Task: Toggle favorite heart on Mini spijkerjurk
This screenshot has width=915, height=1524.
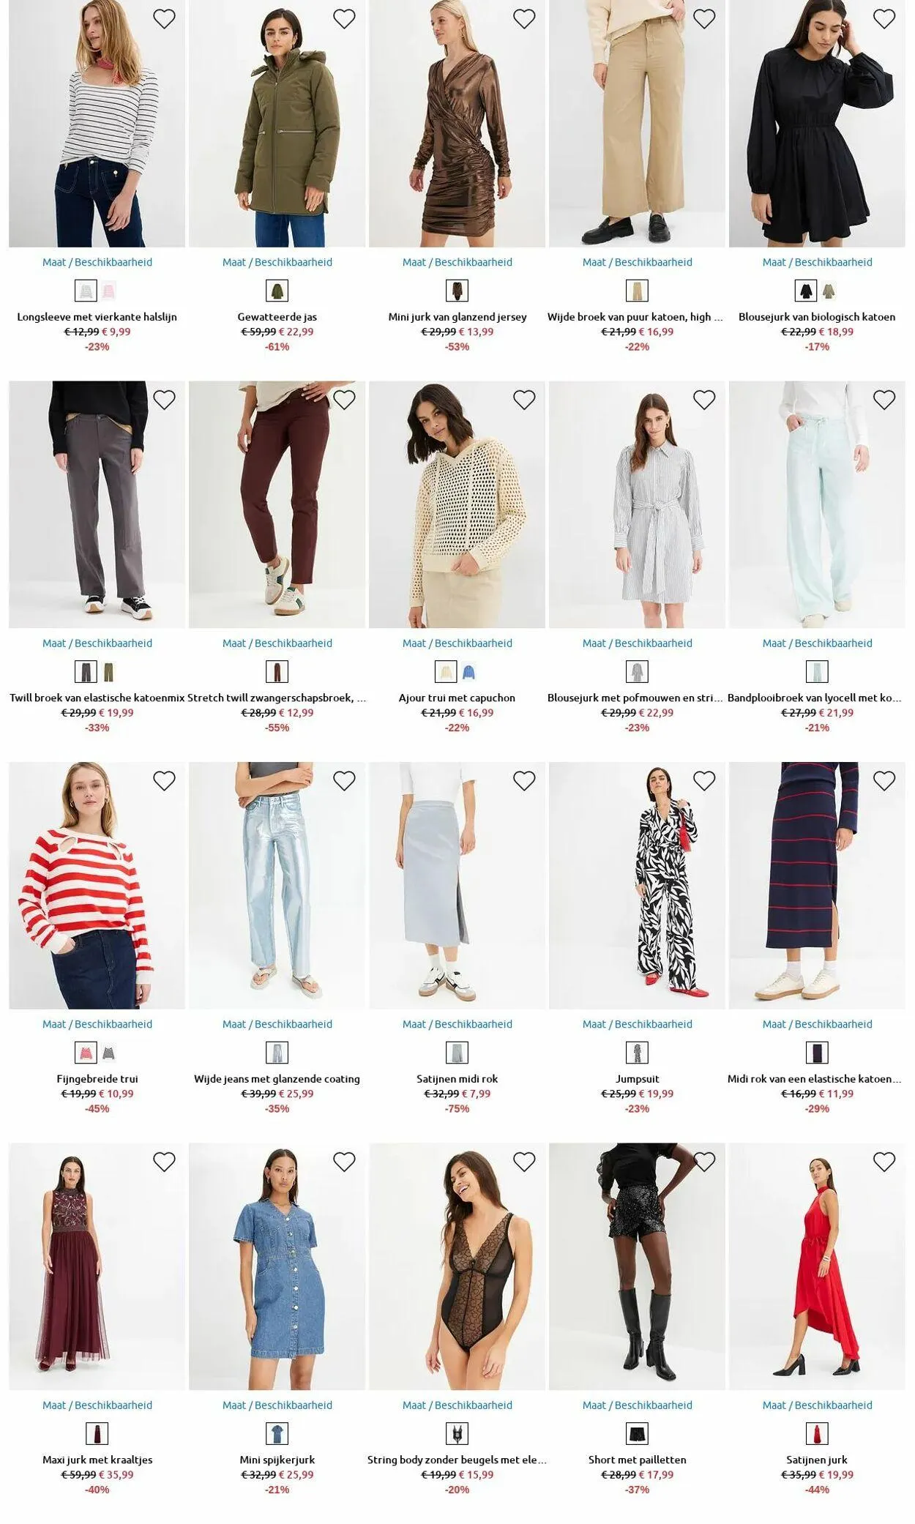Action: pyautogui.click(x=344, y=1162)
